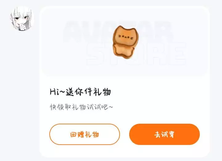Select the subtitle 快领取礼物试试吧~
The width and height of the screenshot is (222, 161).
[81, 107]
